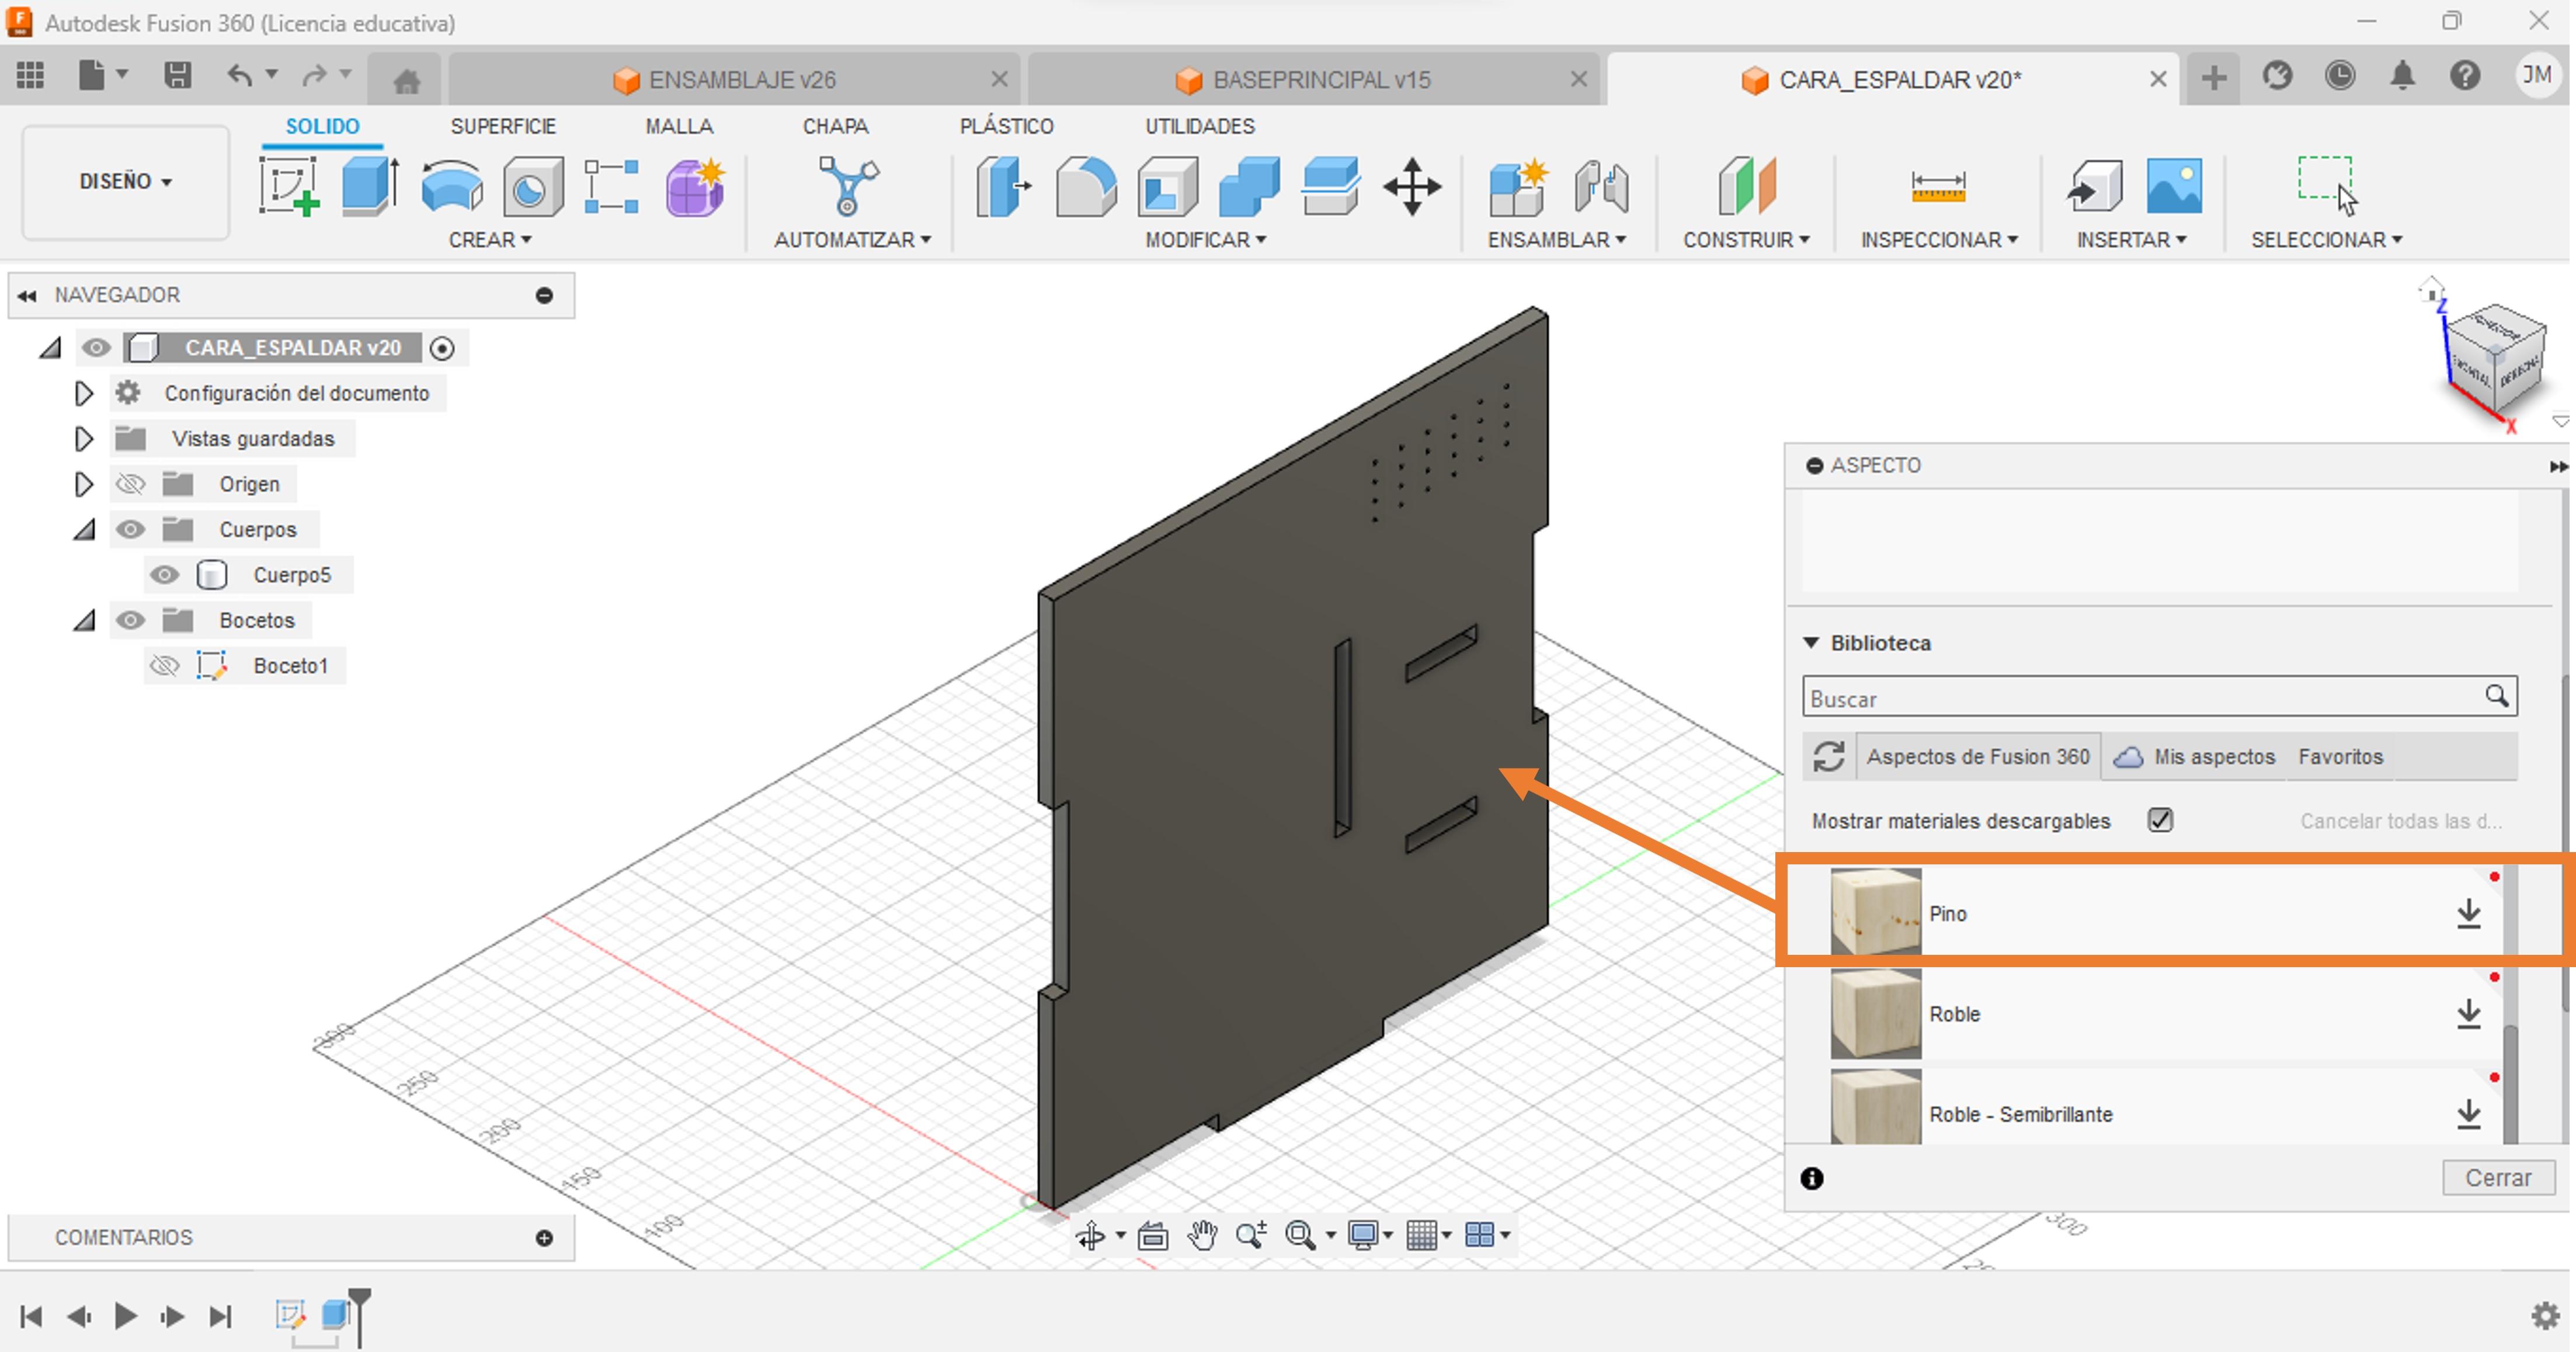Select the Insert Derive tool
2576x1352 pixels.
tap(2095, 186)
